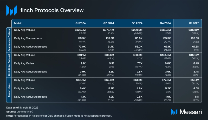Click the "185.8K" transactions value
Image resolution: width=208 pixels, height=120 pixels.
(110, 38)
